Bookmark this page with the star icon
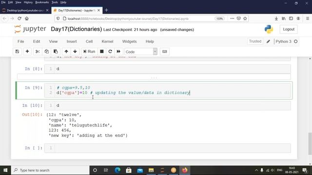The height and width of the screenshot is (175, 312). 245,18
